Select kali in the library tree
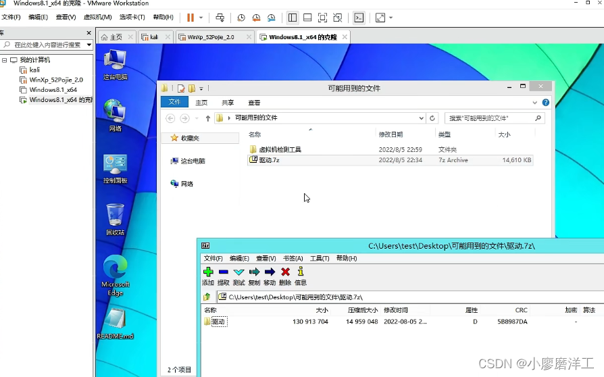The height and width of the screenshot is (377, 604). tap(34, 70)
